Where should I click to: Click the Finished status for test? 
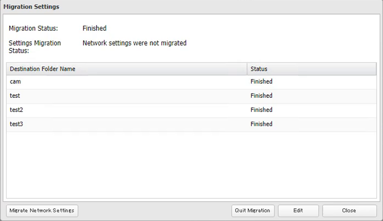point(261,96)
